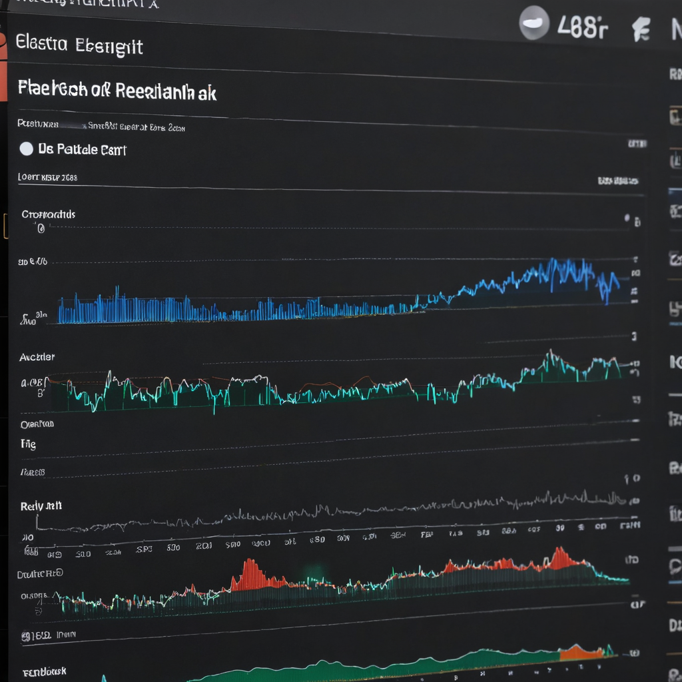Image resolution: width=682 pixels, height=682 pixels.
Task: Click the 'Oterftan' section label
Action: [x=37, y=424]
